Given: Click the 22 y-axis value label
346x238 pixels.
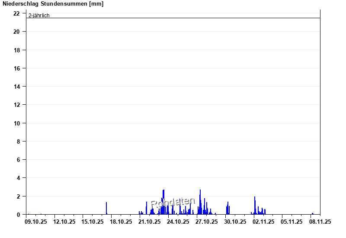Looking at the screenshot, I should [x=17, y=13].
